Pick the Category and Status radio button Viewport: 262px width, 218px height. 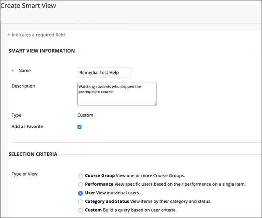pyautogui.click(x=80, y=202)
